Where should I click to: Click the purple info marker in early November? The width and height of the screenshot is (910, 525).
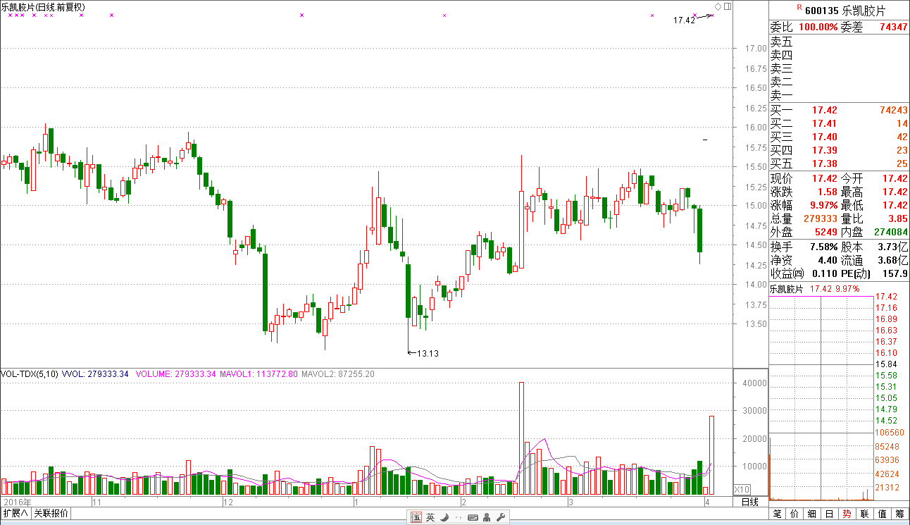112,15
